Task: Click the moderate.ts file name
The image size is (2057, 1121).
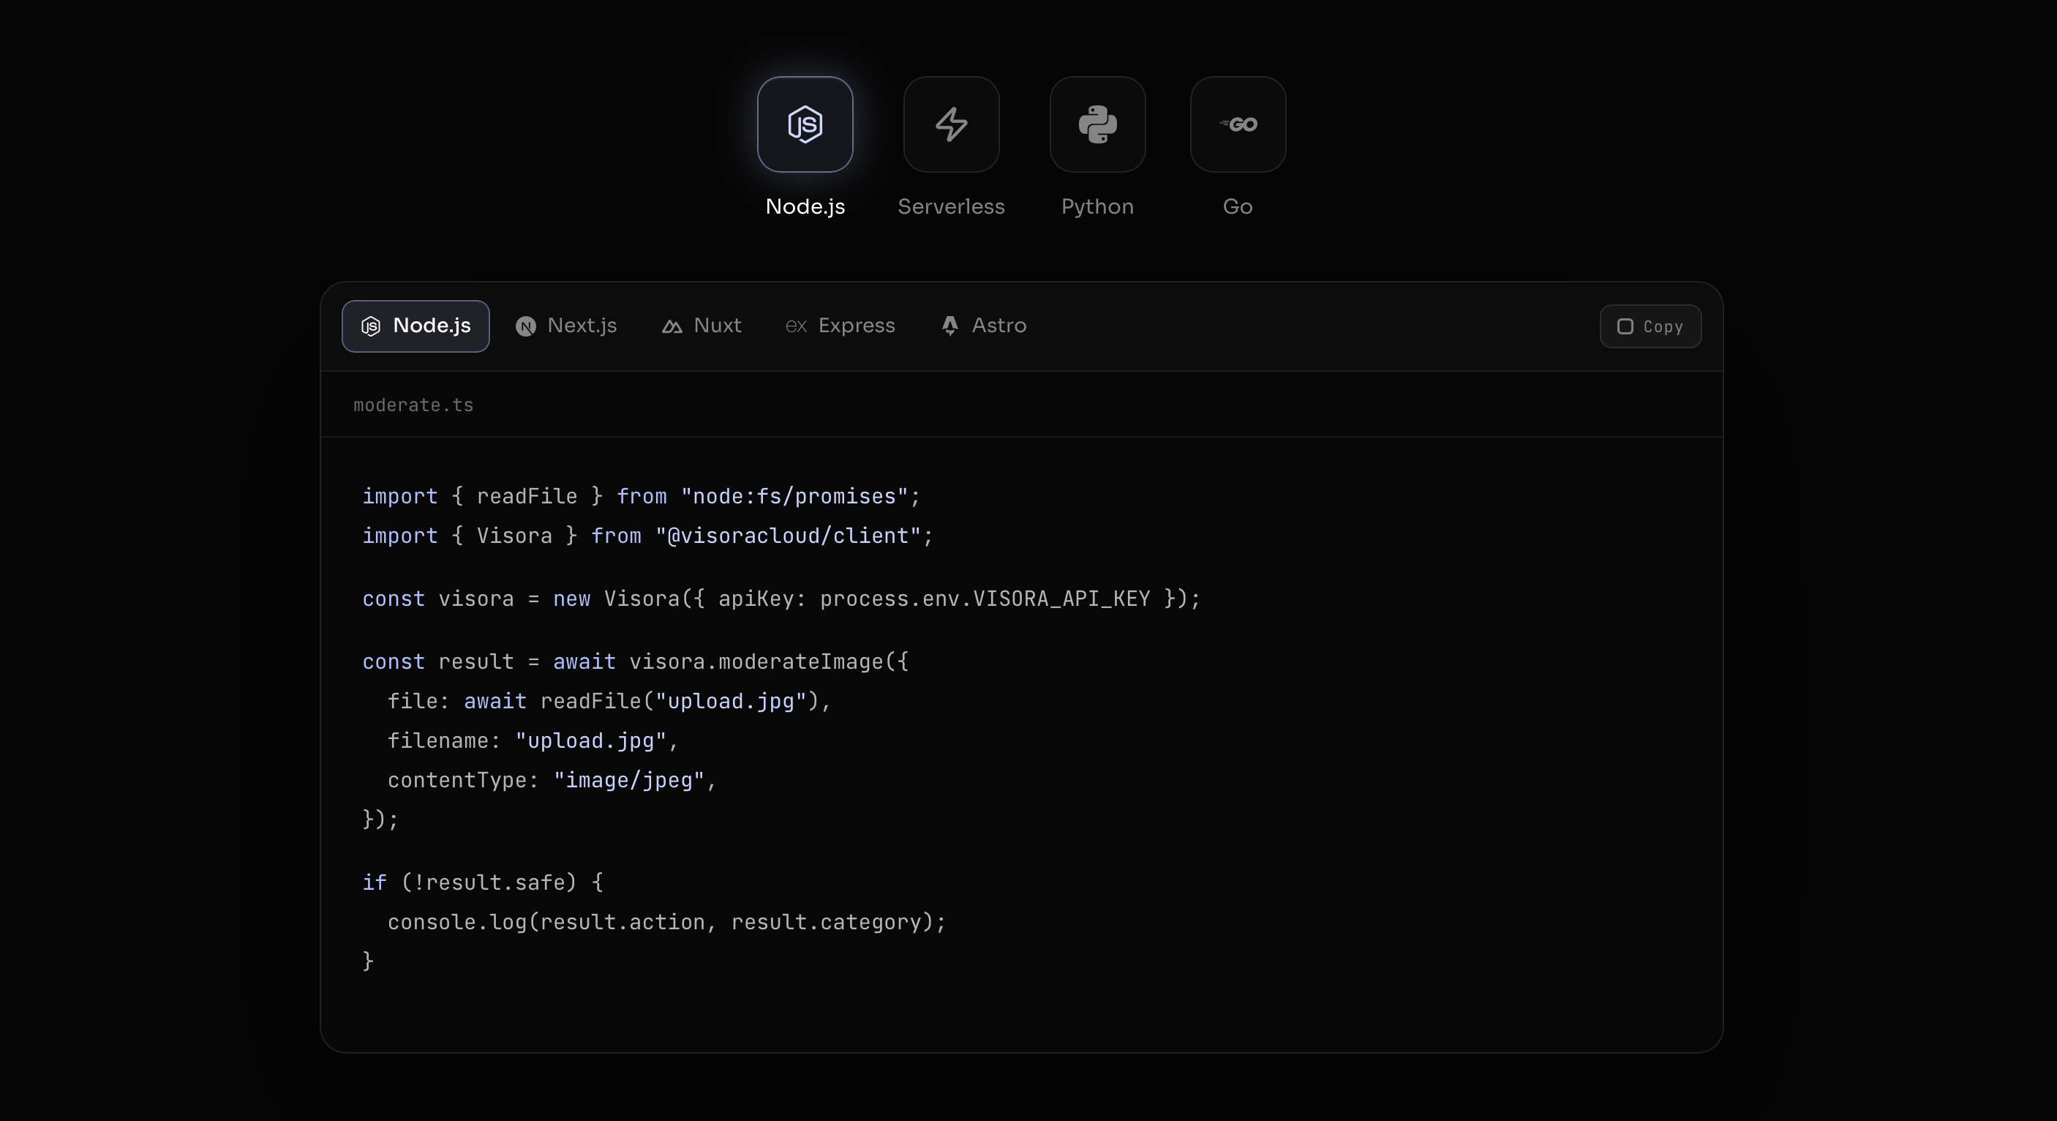Action: 413,405
